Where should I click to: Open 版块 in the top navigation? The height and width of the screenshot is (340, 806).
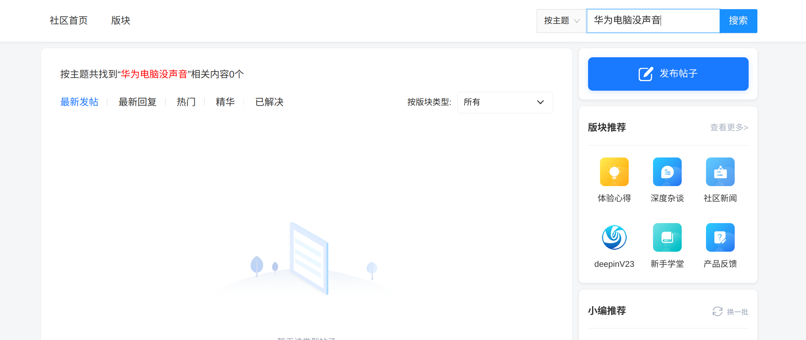pyautogui.click(x=121, y=20)
